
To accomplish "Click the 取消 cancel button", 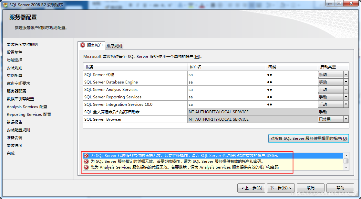I will pos(311,188).
